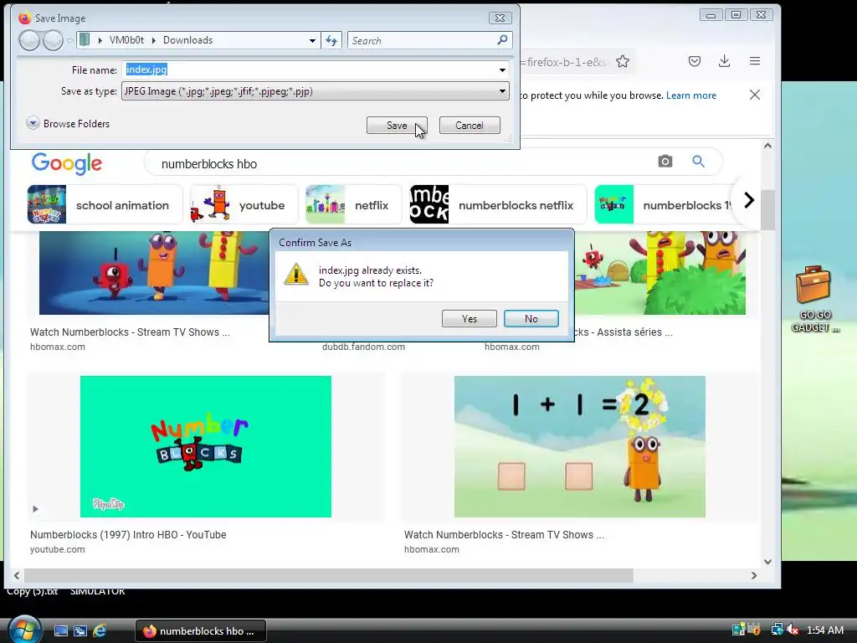Cancel the Save Image dialog
This screenshot has width=857, height=643.
click(470, 126)
